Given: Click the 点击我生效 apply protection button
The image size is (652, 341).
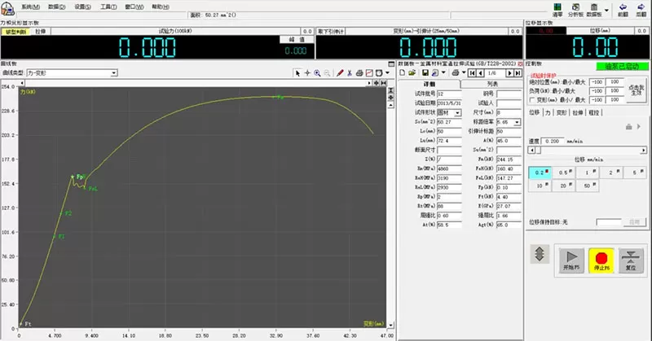Looking at the screenshot, I should [637, 90].
